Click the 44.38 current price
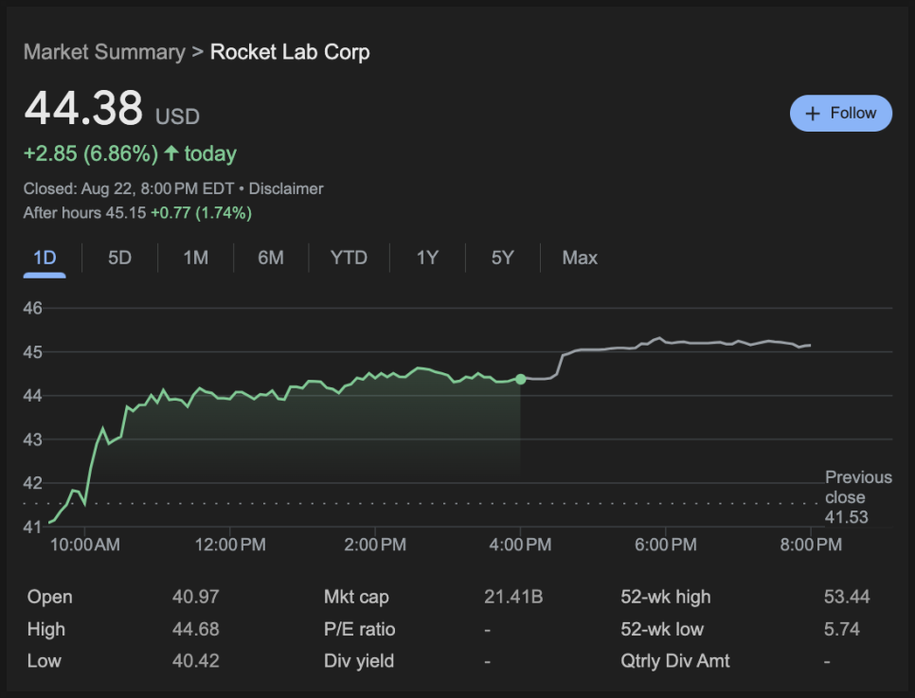915x698 pixels. 83,107
